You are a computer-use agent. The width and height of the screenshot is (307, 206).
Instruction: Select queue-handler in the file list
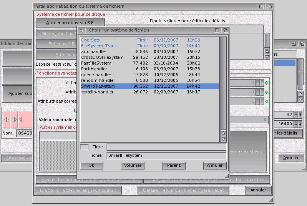pos(150,75)
